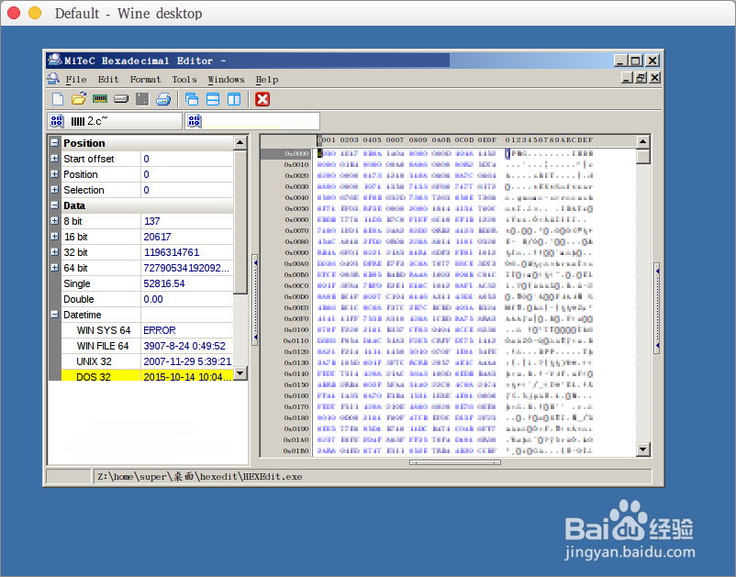
Task: Expand the 64 bit row
Action: (x=55, y=267)
